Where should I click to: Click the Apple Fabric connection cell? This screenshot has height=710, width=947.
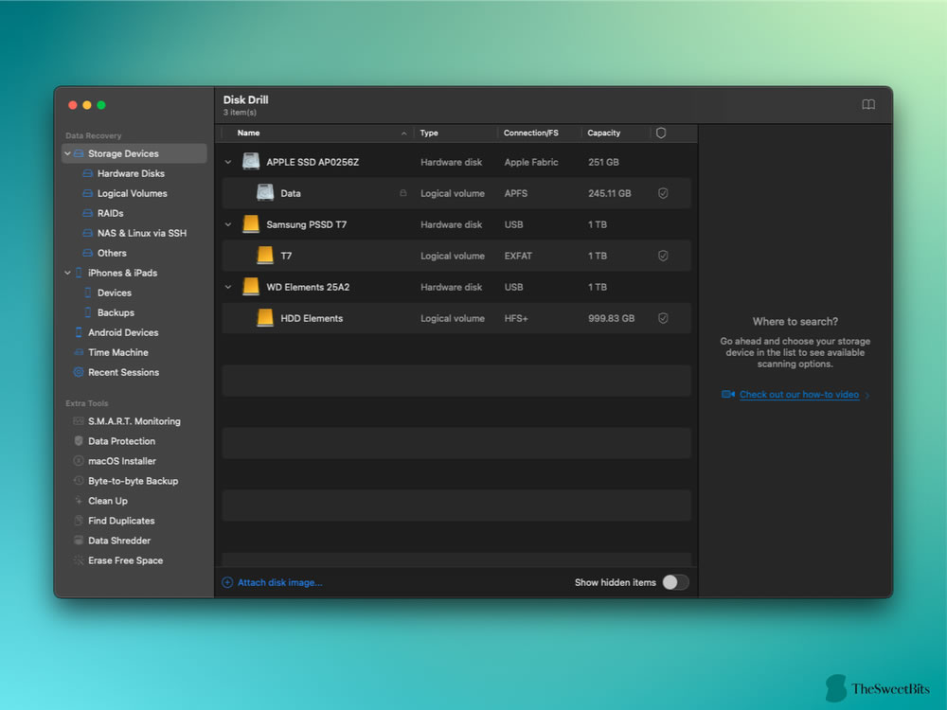pos(531,162)
